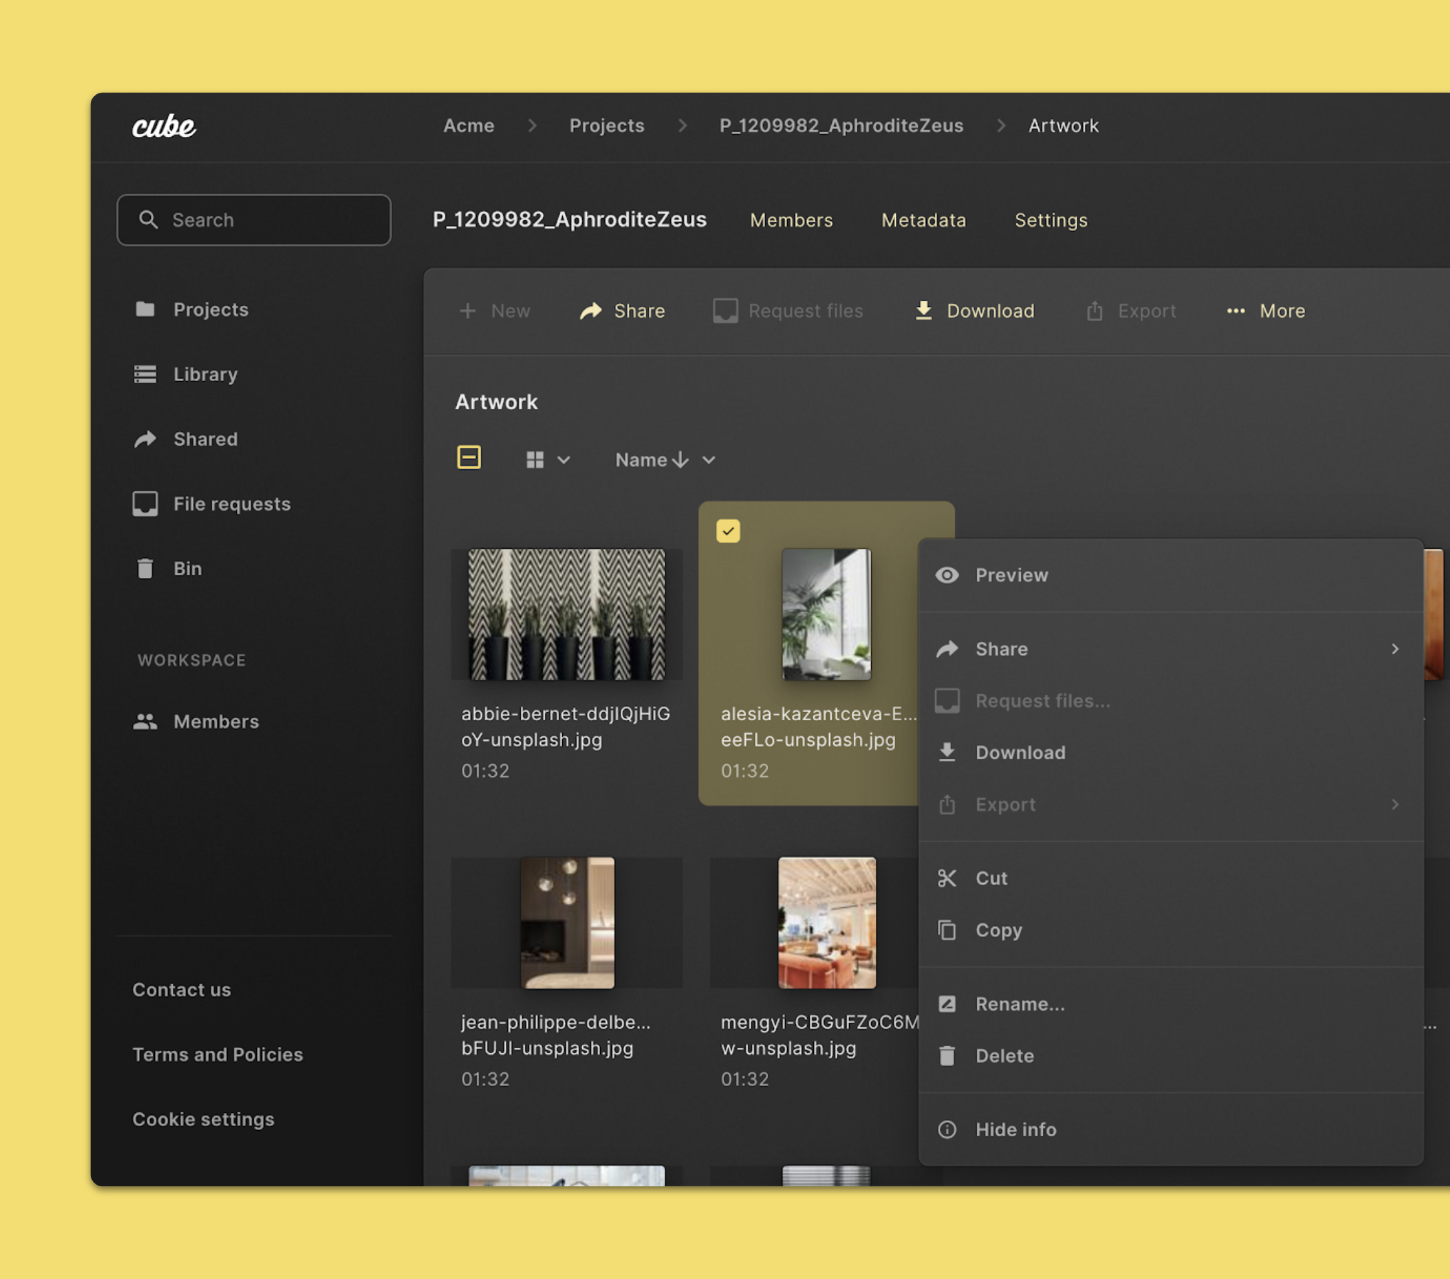Viewport: 1450px width, 1279px height.
Task: Go to Projects in the breadcrumb
Action: (607, 125)
